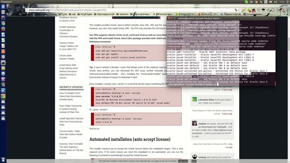This screenshot has width=290, height=163.
Task: Click the 'RECENTLY UPDATED' sidebar heading
Action: tap(71, 87)
